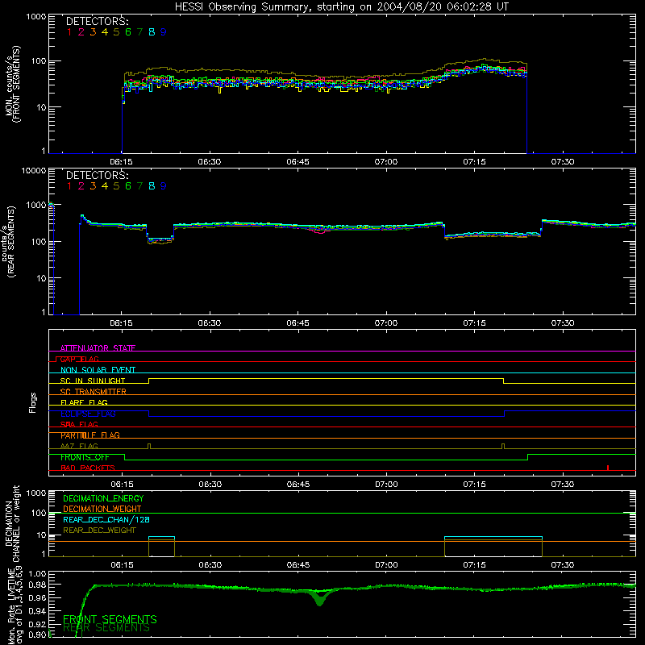The image size is (645, 645).
Task: Select the NON_SOLAR_EVENT flag label
Action: [x=98, y=370]
